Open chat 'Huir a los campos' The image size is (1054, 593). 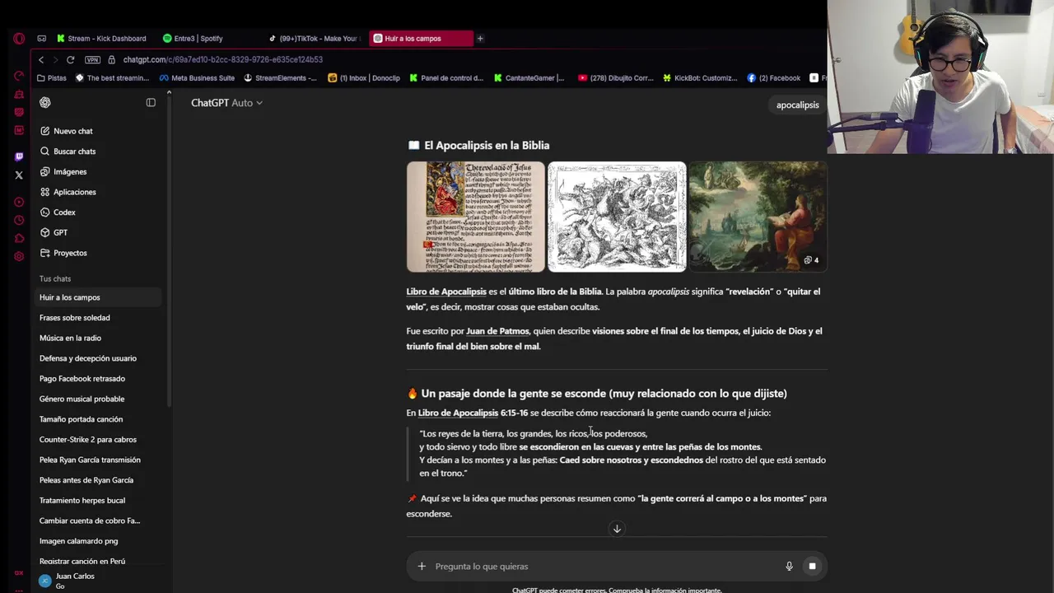[99, 297]
